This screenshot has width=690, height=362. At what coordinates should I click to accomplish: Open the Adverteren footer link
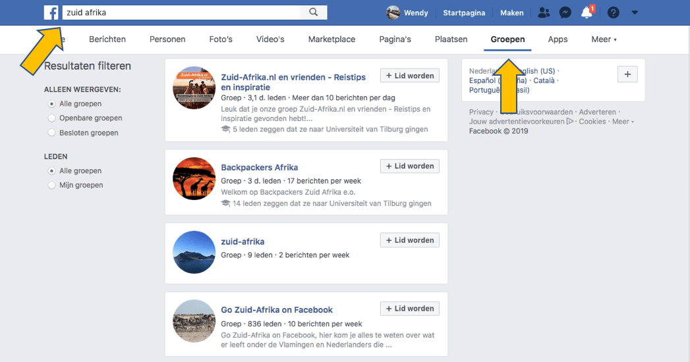598,112
